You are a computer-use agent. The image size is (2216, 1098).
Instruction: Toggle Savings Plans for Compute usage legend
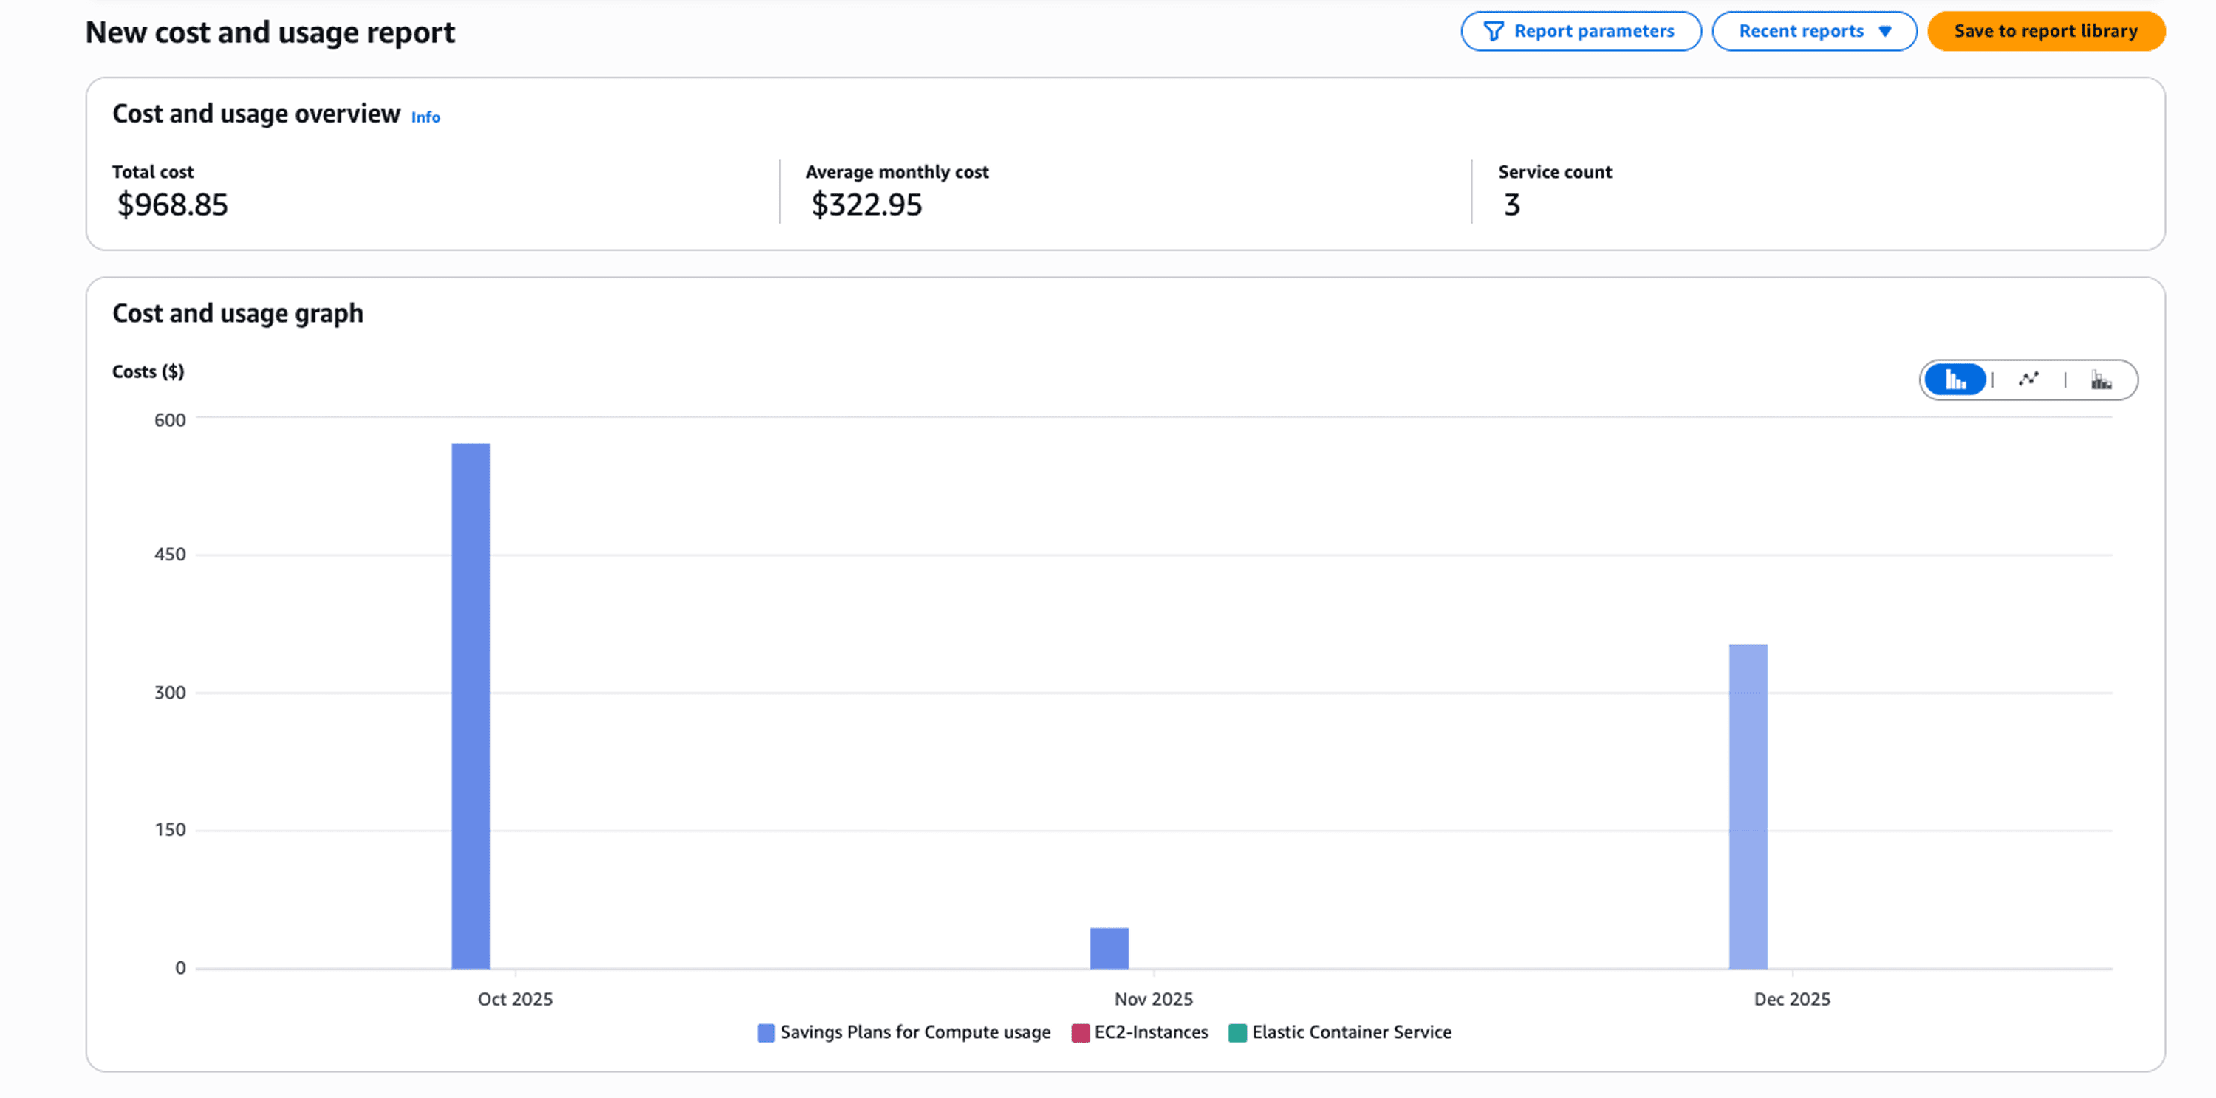pyautogui.click(x=914, y=1032)
